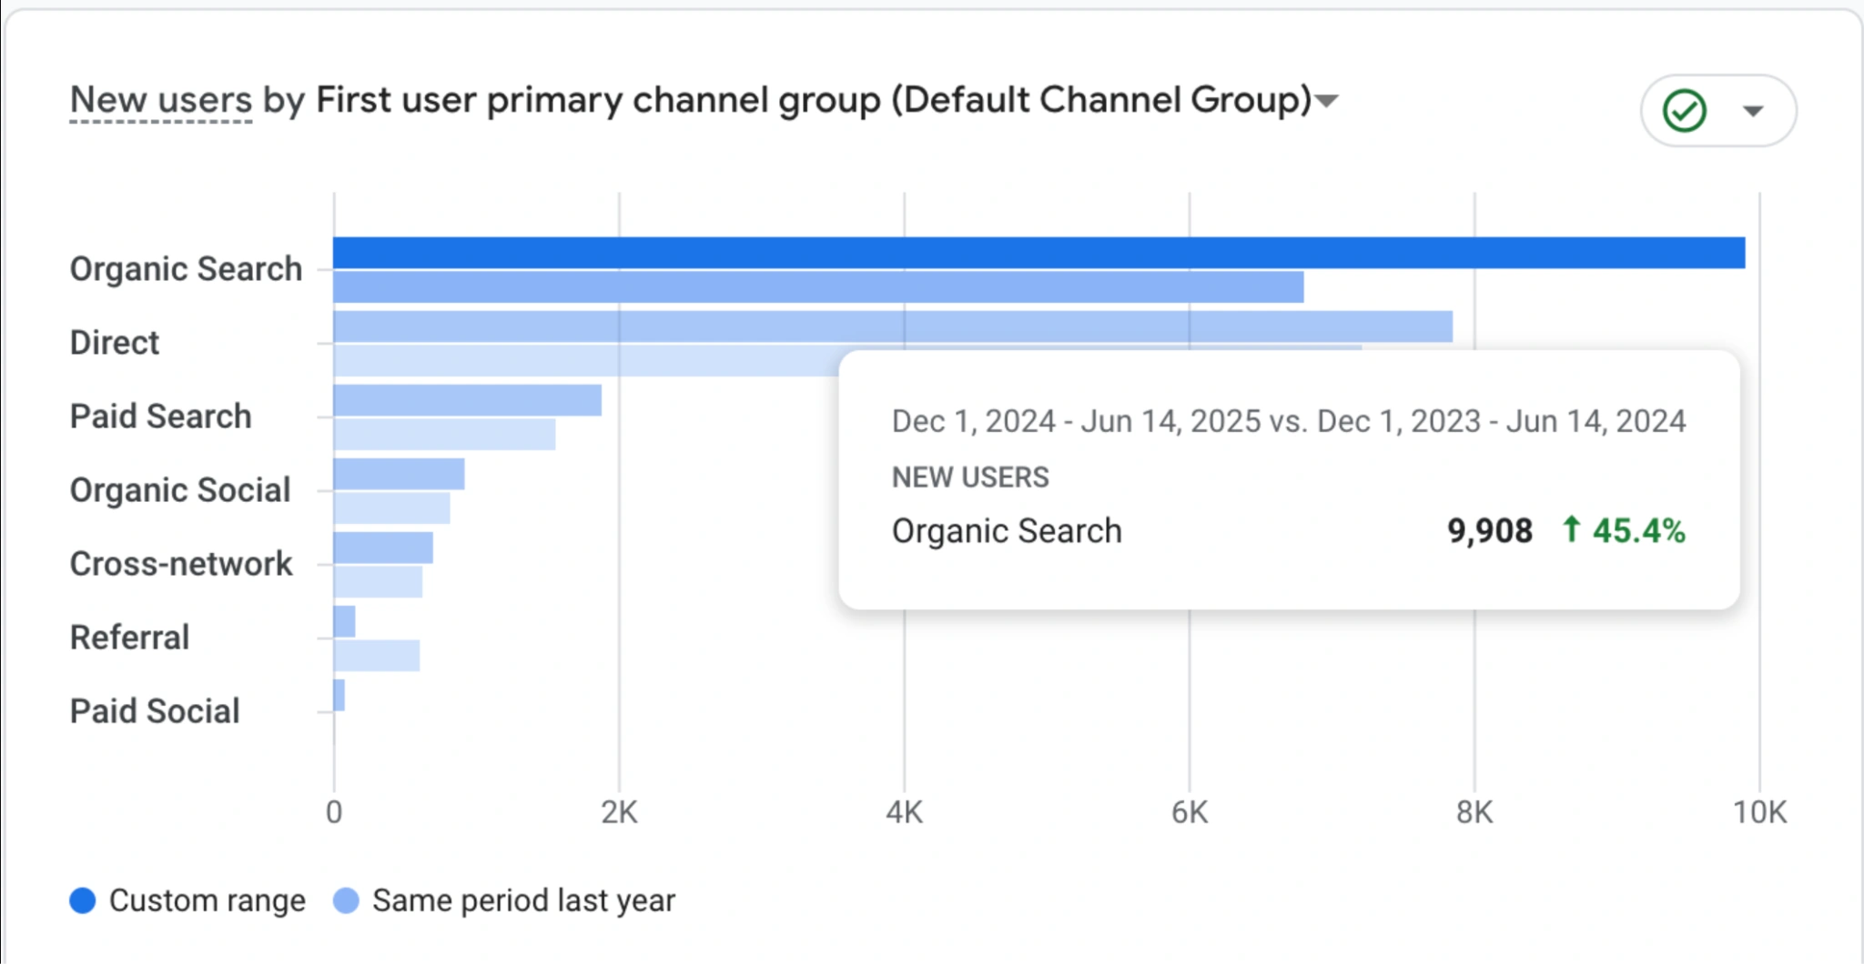Select the Paid Social custom range bar
The width and height of the screenshot is (1864, 964).
(x=339, y=695)
